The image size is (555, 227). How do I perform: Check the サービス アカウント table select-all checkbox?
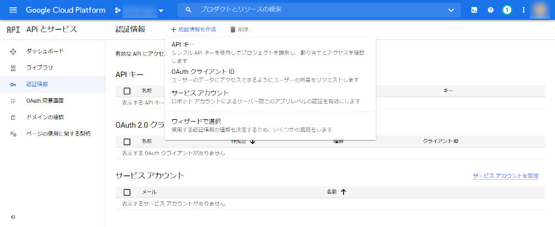point(127,192)
